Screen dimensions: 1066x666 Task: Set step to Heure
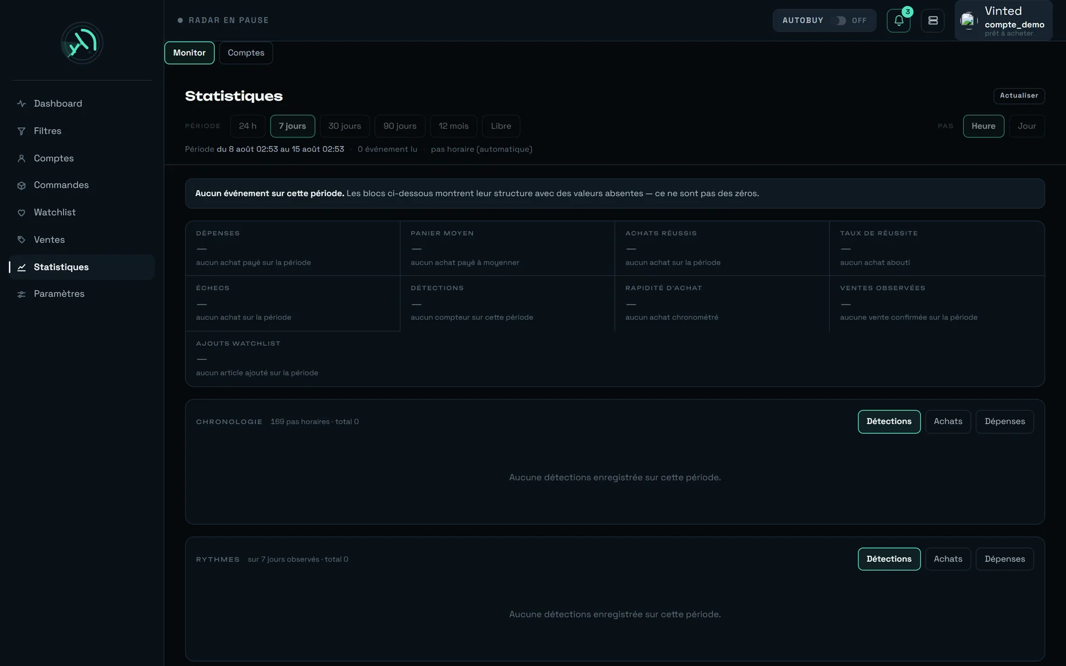click(984, 126)
